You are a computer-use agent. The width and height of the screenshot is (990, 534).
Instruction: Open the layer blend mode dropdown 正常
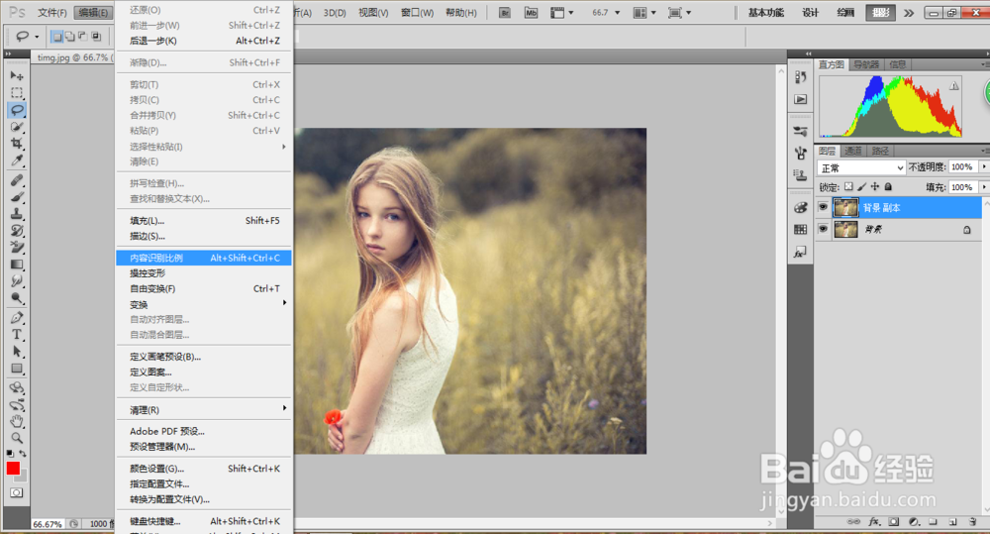coord(860,167)
